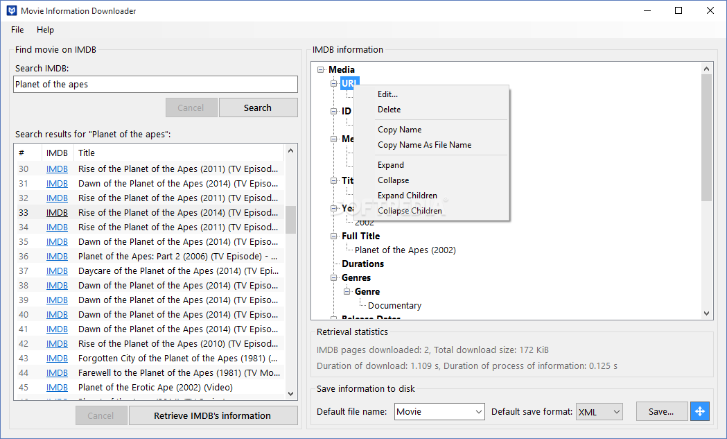
Task: Open the IMDB link in row 36
Action: 57,257
